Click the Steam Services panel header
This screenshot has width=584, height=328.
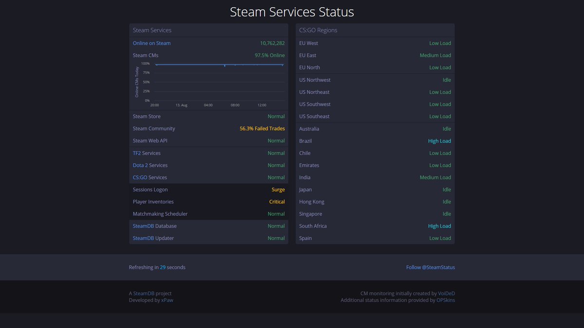[x=209, y=30]
